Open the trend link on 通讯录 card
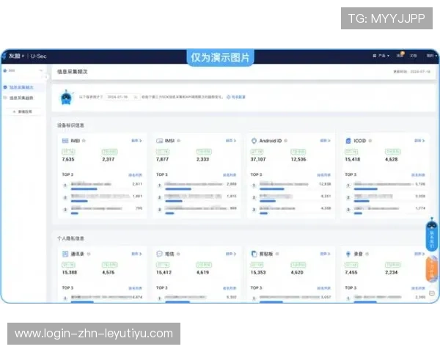This screenshot has width=440, height=352. 136,254
